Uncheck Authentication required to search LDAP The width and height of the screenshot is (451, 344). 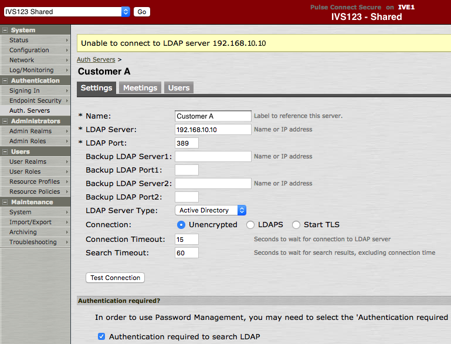pos(101,336)
